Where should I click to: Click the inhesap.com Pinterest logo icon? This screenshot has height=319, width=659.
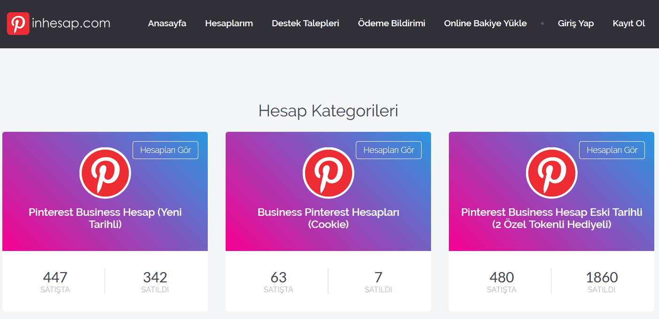pos(18,23)
